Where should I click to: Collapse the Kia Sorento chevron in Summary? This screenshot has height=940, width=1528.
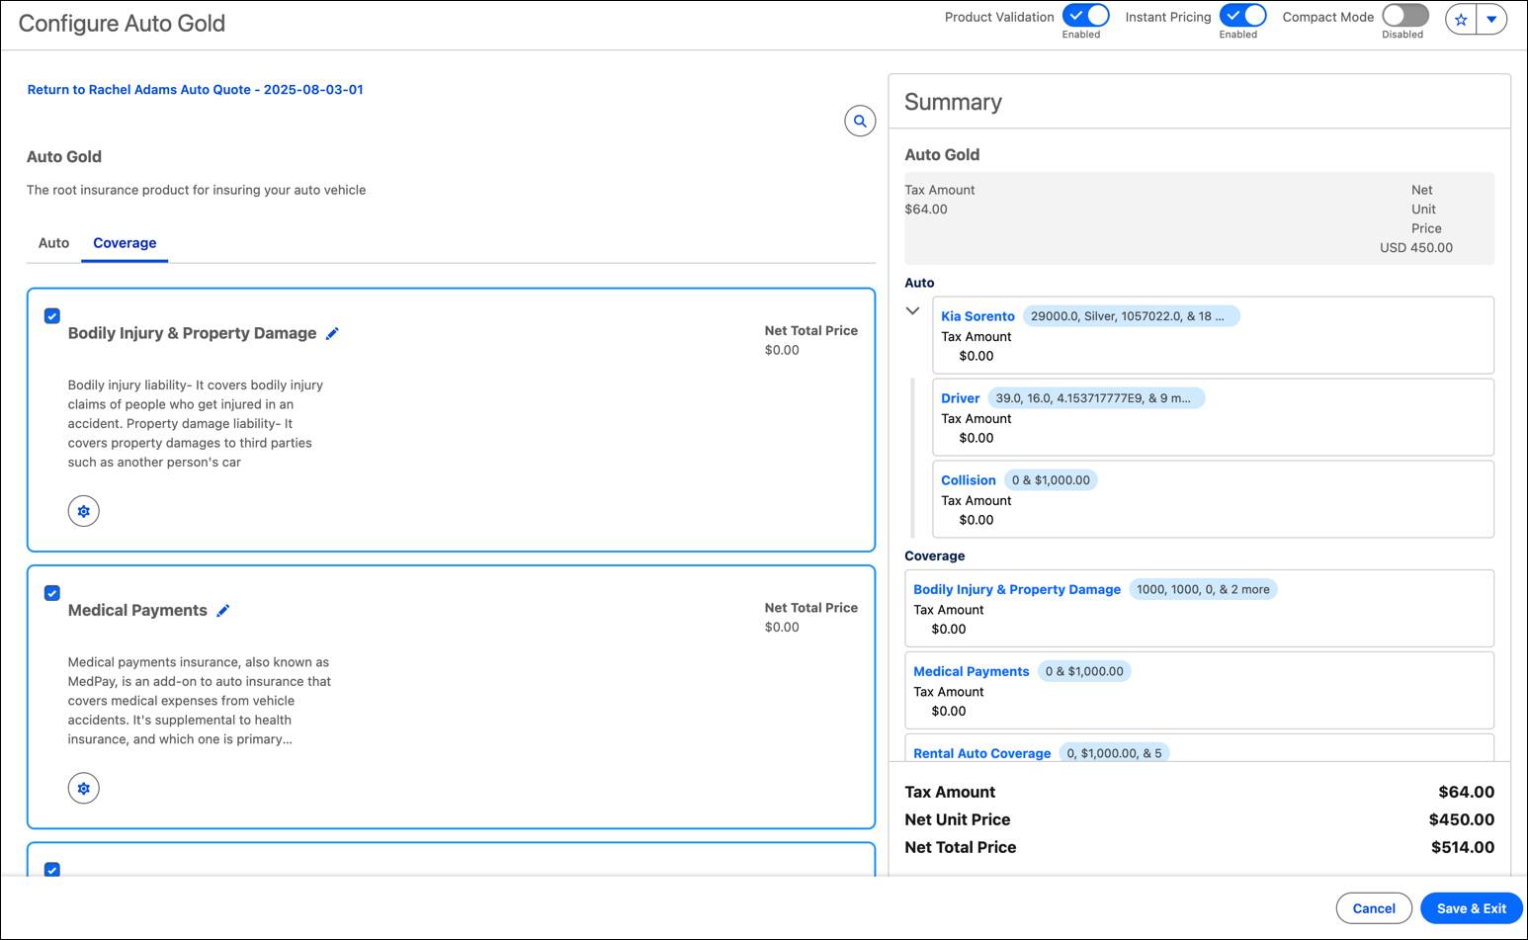click(913, 310)
